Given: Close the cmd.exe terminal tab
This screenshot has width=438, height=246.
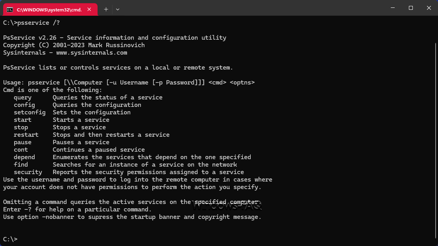Looking at the screenshot, I should (90, 9).
